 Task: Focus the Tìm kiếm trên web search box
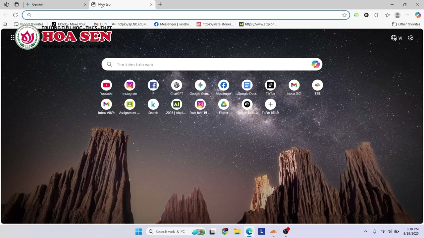pyautogui.click(x=212, y=64)
